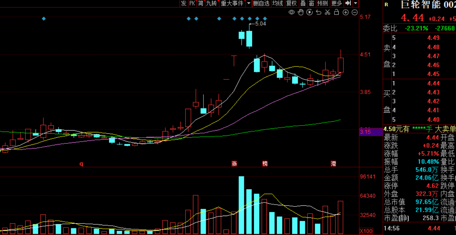Click the skip-to-end arrow icon
Image resolution: width=456 pixels, height=235 pixels.
pyautogui.click(x=348, y=3)
